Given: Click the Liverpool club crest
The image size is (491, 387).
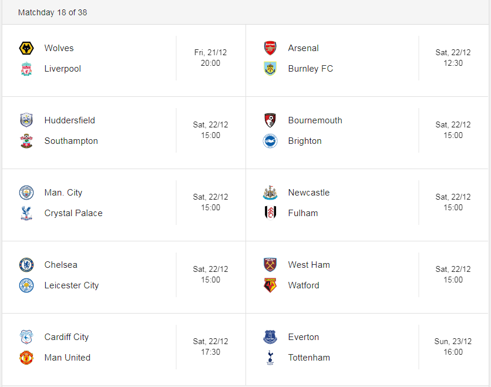Looking at the screenshot, I should [26, 69].
